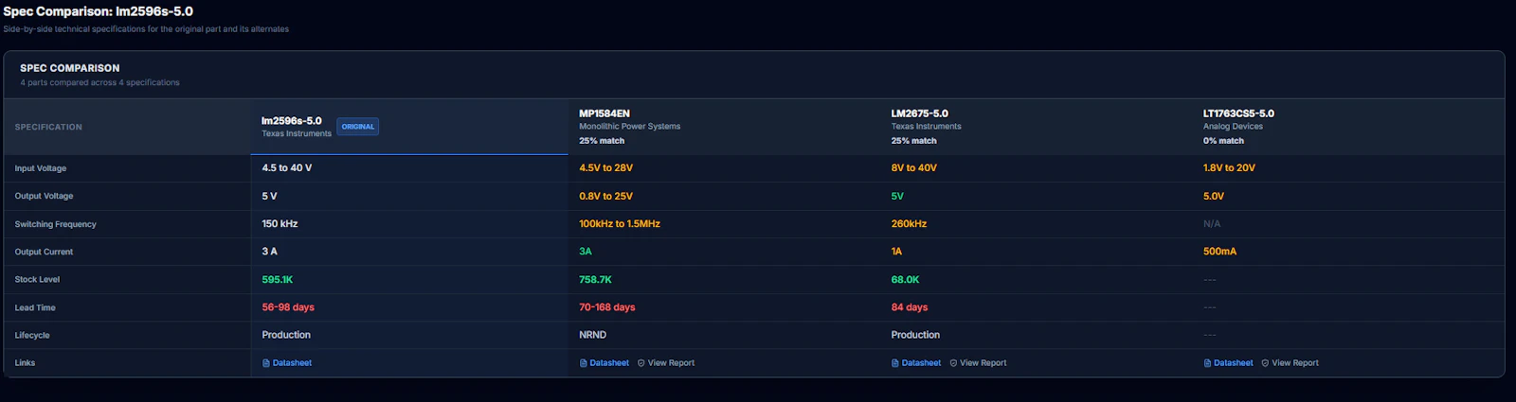
Task: Select the MP1584EN column header
Action: (x=726, y=127)
